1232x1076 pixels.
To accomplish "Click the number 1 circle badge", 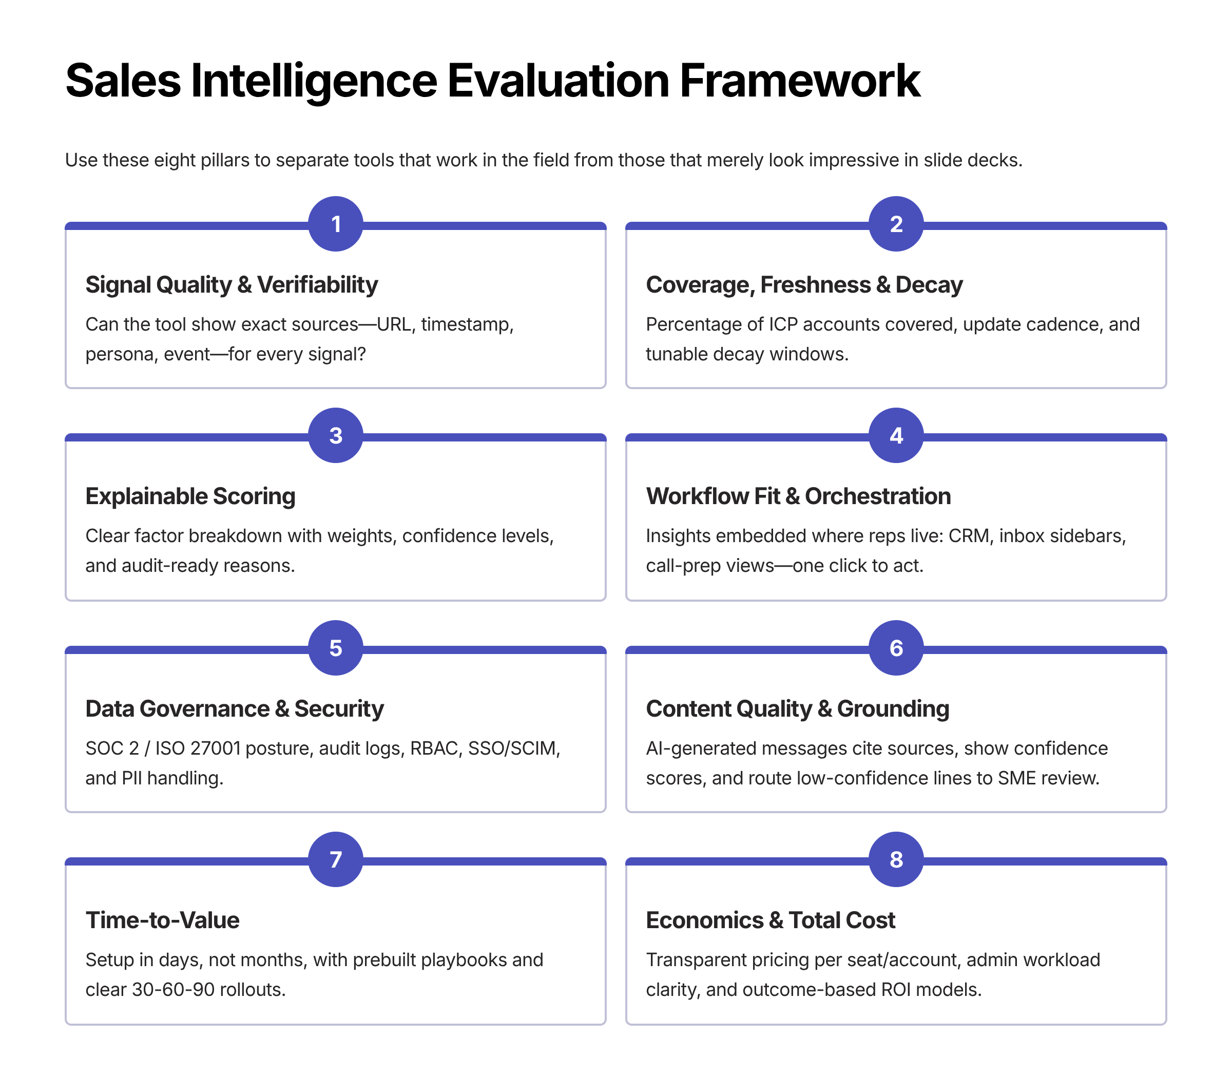I will pos(336,224).
